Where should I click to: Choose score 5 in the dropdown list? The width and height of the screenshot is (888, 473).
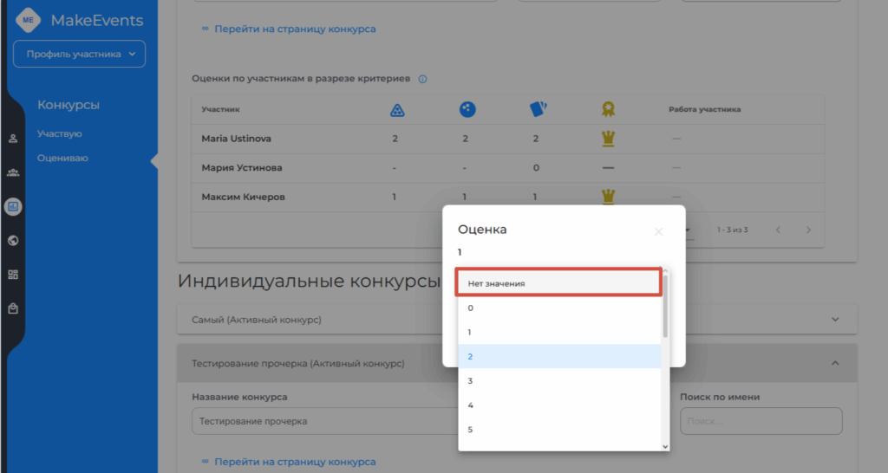pos(559,430)
